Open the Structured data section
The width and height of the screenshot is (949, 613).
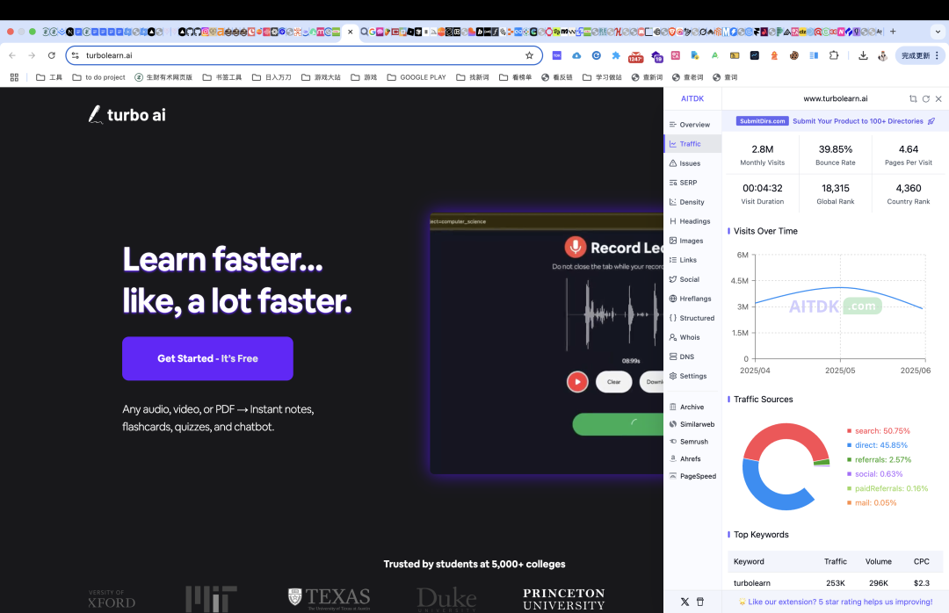tap(692, 318)
